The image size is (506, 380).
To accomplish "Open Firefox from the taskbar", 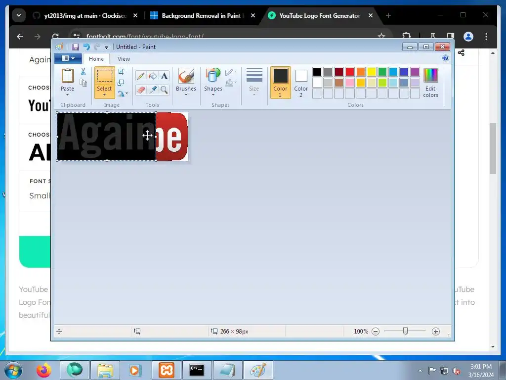I will pos(44,370).
